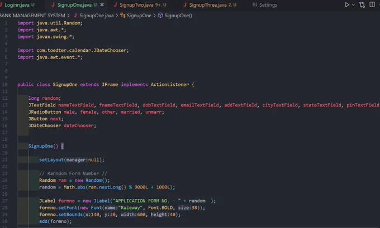
Task: Click 'JFrame' in the class declaration
Action: point(110,85)
